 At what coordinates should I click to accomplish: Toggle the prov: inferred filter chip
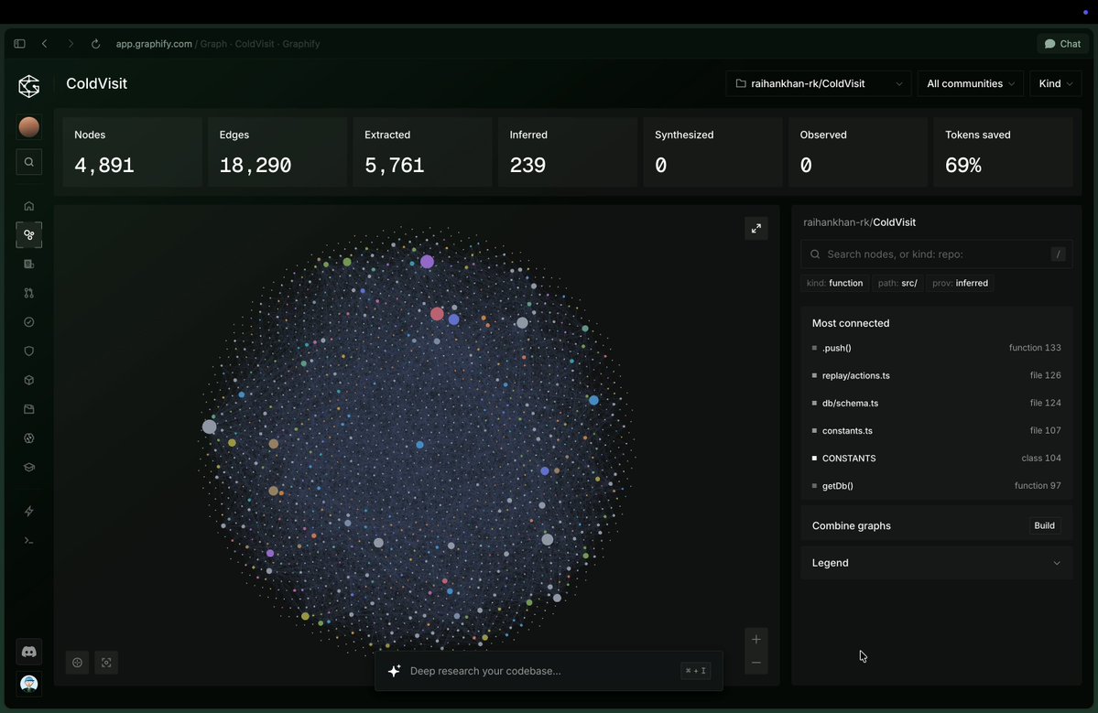pos(960,284)
